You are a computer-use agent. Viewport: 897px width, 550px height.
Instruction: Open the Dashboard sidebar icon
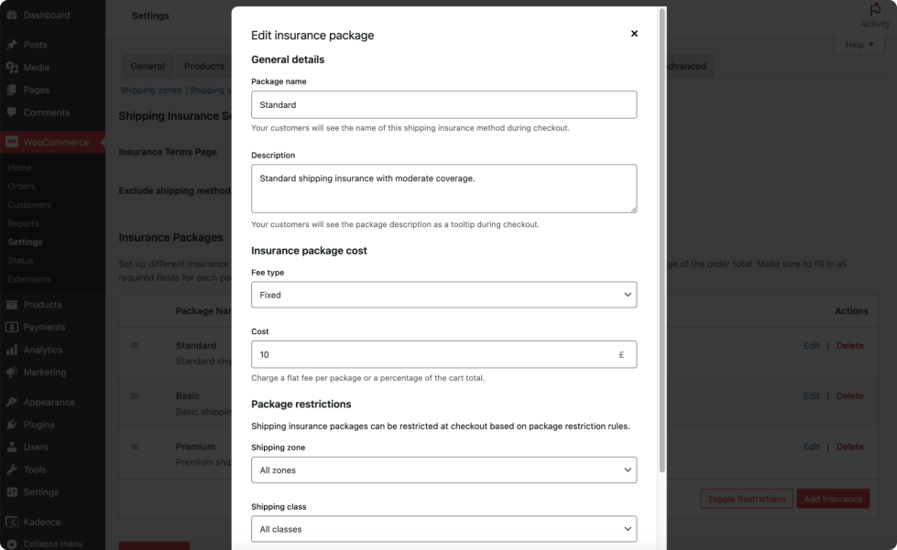[12, 16]
